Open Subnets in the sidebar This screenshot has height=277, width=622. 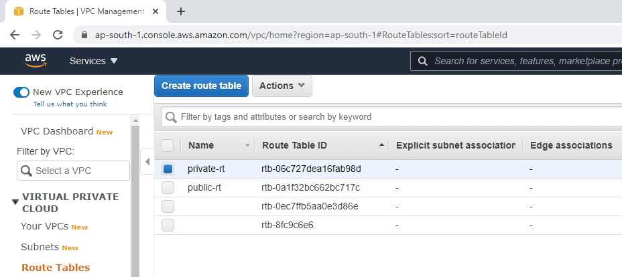40,247
